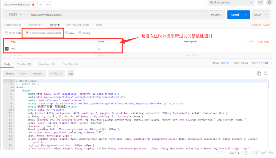Select the raw body radio option
The height and width of the screenshot is (158, 276).
[x=67, y=32]
